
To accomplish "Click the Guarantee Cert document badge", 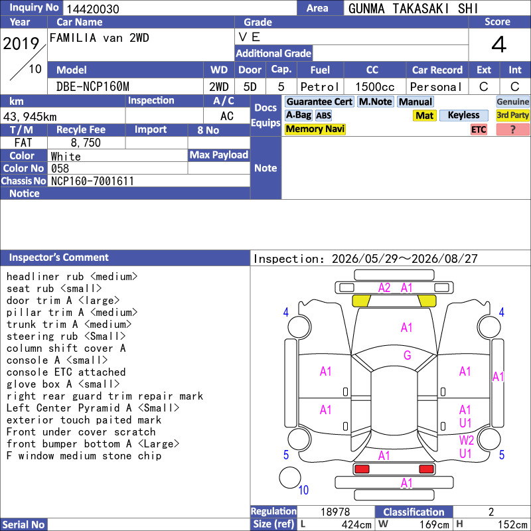I will pos(319,102).
